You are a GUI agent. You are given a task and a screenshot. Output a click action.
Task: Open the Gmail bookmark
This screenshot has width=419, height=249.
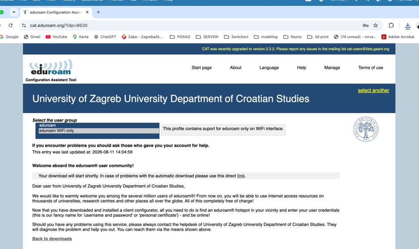[32, 37]
